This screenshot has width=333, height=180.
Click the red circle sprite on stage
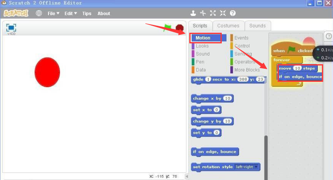coord(47,72)
